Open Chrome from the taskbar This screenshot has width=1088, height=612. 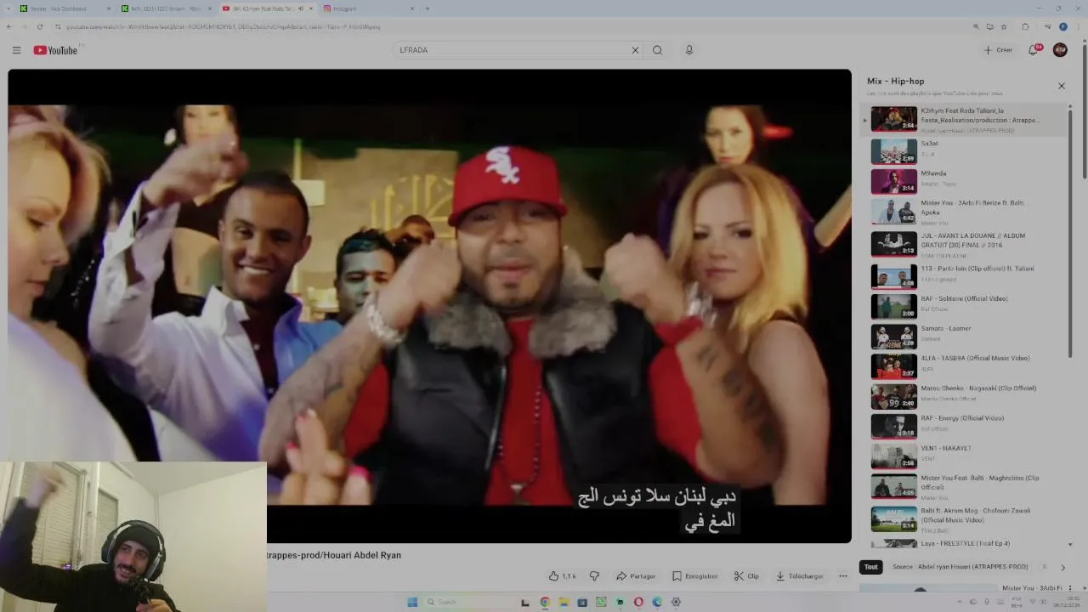tap(545, 602)
